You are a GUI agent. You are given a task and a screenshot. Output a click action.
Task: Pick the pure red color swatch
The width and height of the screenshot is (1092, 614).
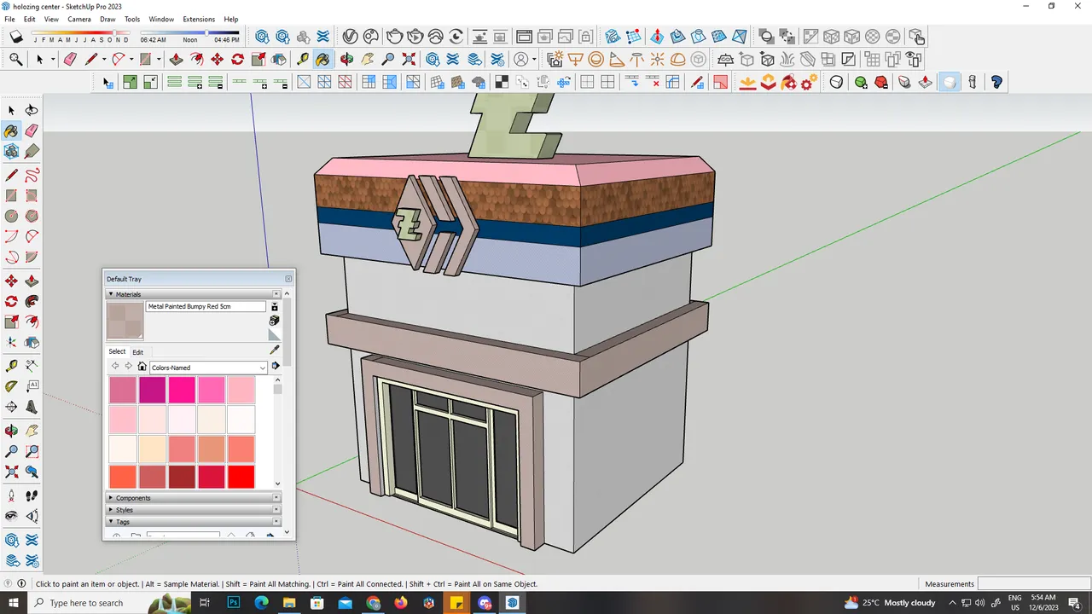pyautogui.click(x=241, y=476)
